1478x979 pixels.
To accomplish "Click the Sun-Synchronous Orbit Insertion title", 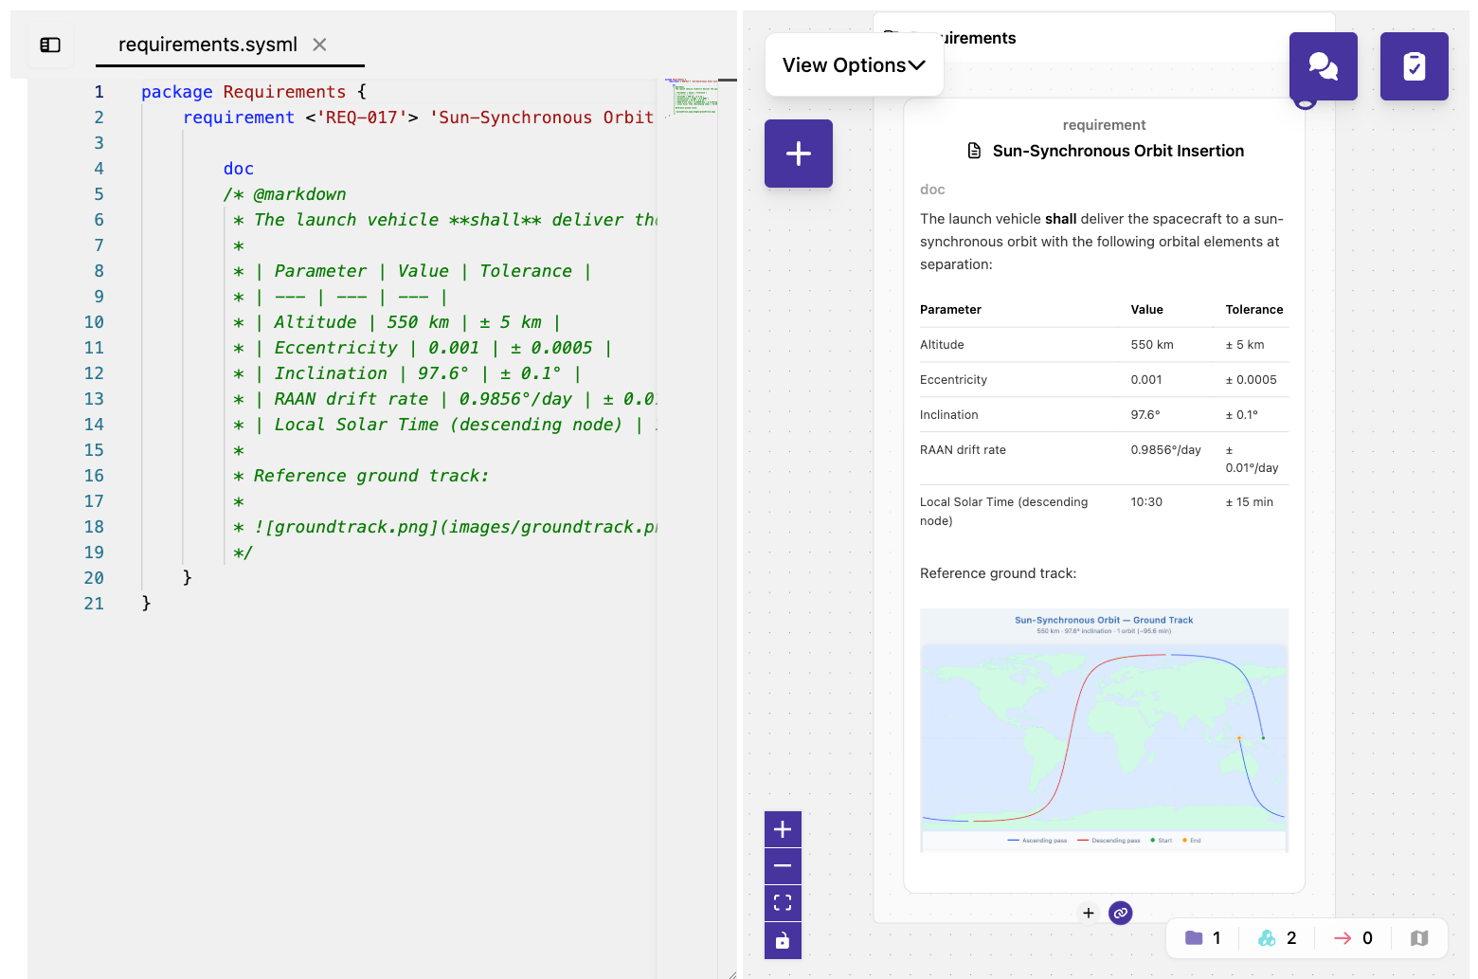I will pos(1118,151).
